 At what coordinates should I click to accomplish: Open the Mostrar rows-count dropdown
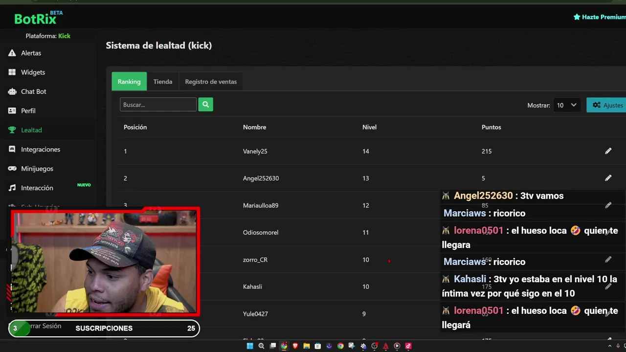(567, 105)
